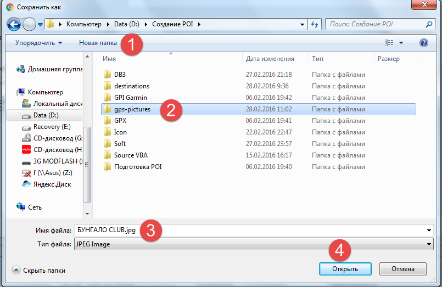Click the refresh folder icon button
The image size is (442, 287).
tap(315, 25)
